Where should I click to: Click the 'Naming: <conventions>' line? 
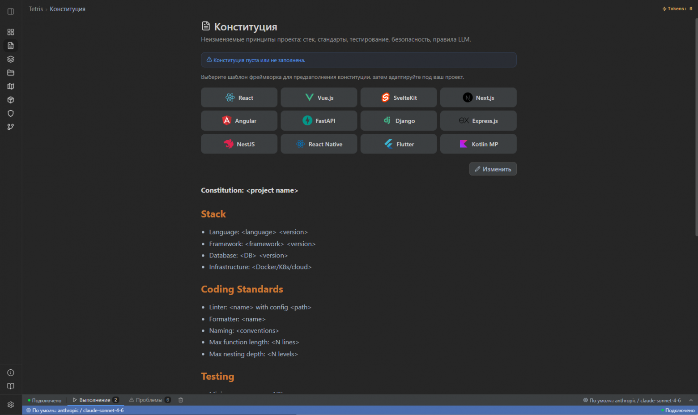click(x=244, y=331)
